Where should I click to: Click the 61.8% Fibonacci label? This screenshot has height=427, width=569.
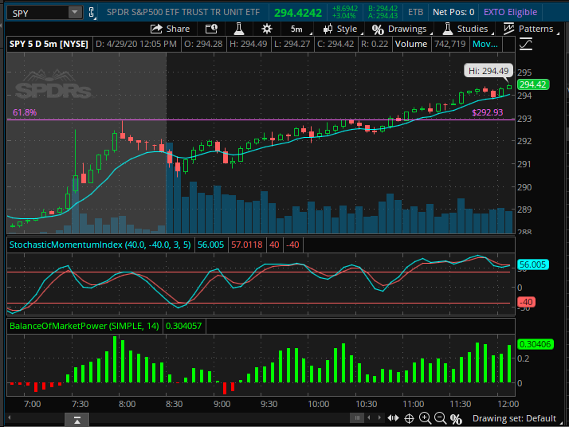point(25,112)
